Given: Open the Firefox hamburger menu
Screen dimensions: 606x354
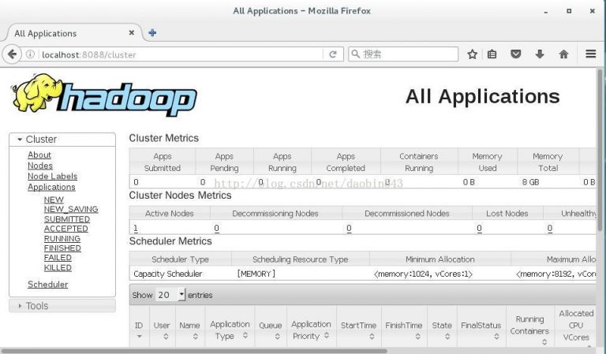Looking at the screenshot, I should pyautogui.click(x=591, y=54).
